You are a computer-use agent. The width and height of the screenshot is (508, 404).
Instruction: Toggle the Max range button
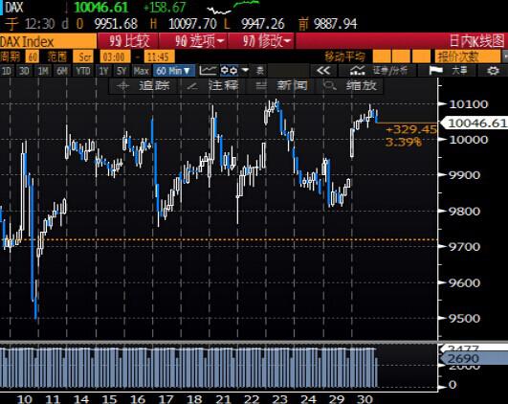[x=141, y=71]
